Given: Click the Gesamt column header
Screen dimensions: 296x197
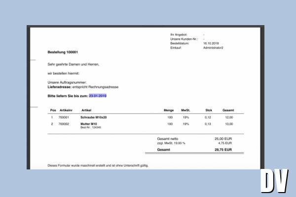Looking at the screenshot, I should pyautogui.click(x=228, y=110).
